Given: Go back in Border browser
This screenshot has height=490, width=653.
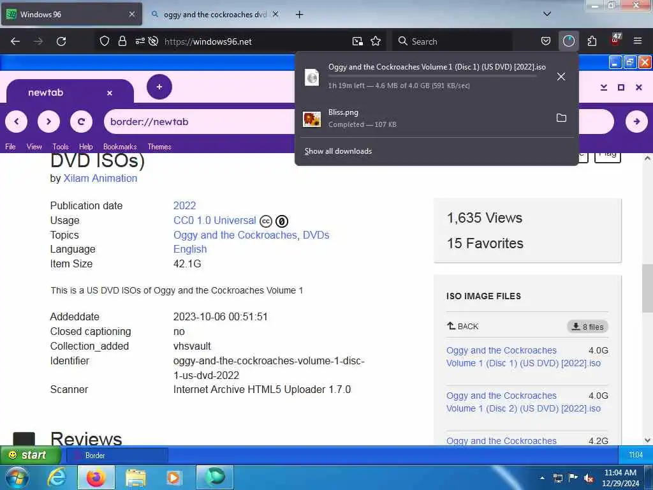Looking at the screenshot, I should 16,122.
